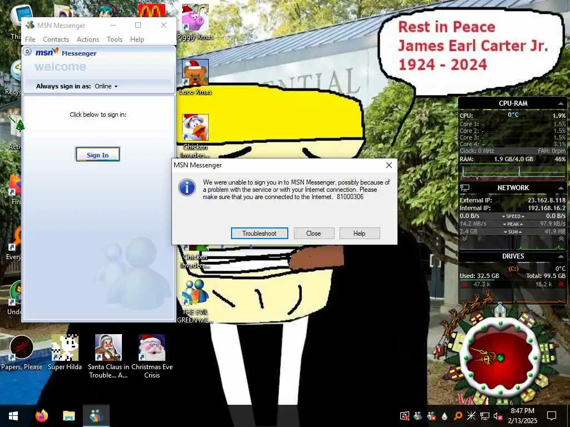Click the Help button in error dialog
This screenshot has height=427, width=570.
(x=360, y=234)
